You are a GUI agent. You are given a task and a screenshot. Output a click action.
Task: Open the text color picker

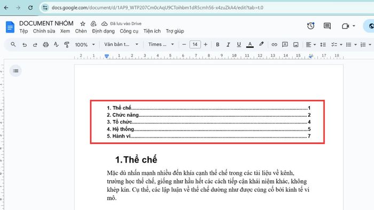250,44
